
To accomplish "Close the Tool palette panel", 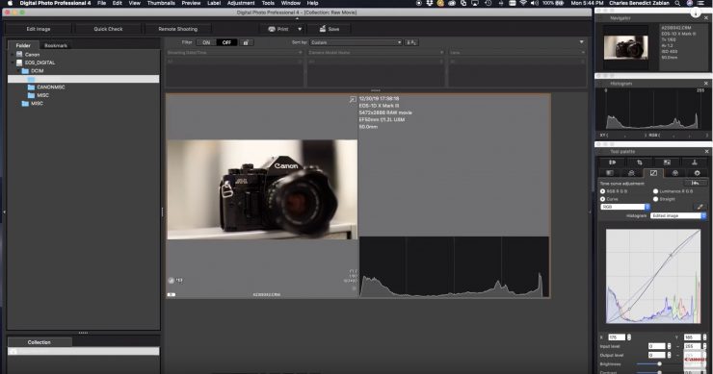I will click(706, 151).
